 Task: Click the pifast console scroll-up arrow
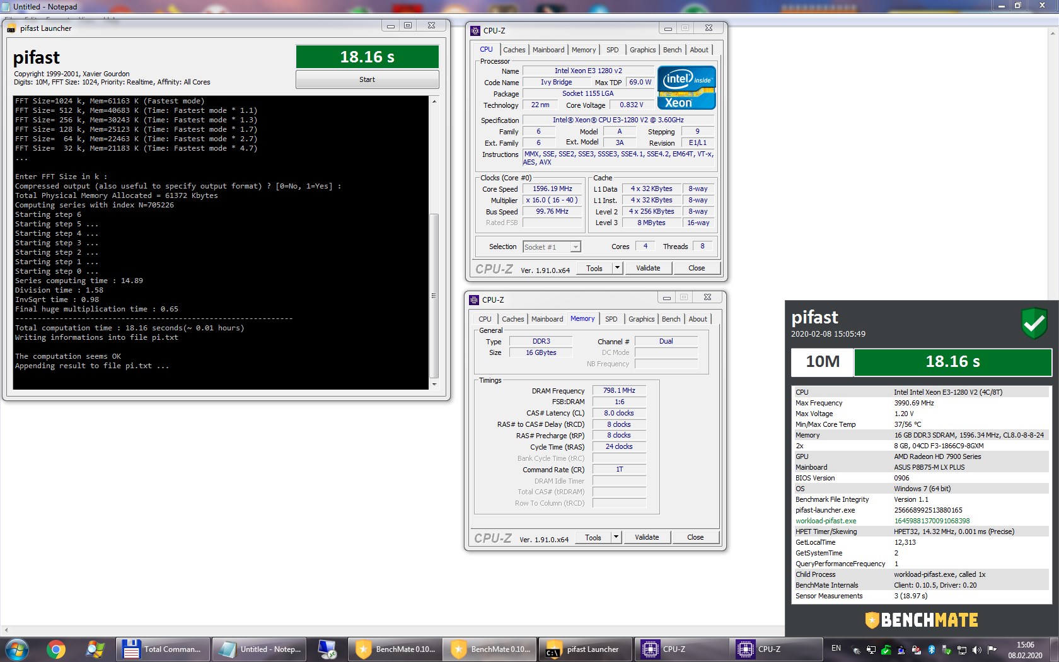click(x=434, y=101)
